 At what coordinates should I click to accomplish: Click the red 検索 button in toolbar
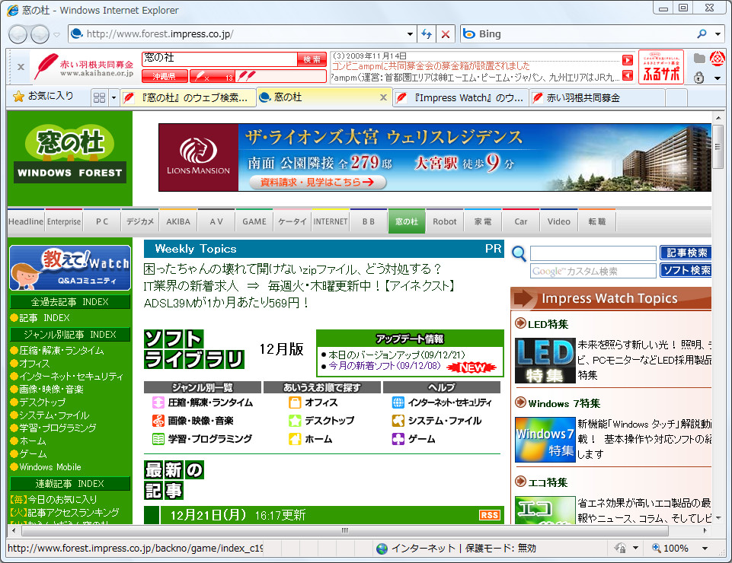coord(312,59)
